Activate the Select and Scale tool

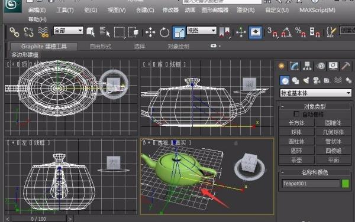[179, 32]
